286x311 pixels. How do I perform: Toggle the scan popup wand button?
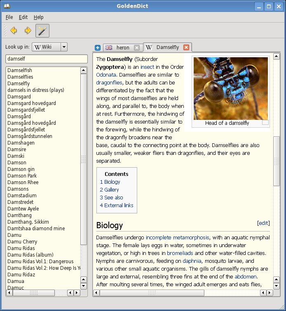coord(42,30)
